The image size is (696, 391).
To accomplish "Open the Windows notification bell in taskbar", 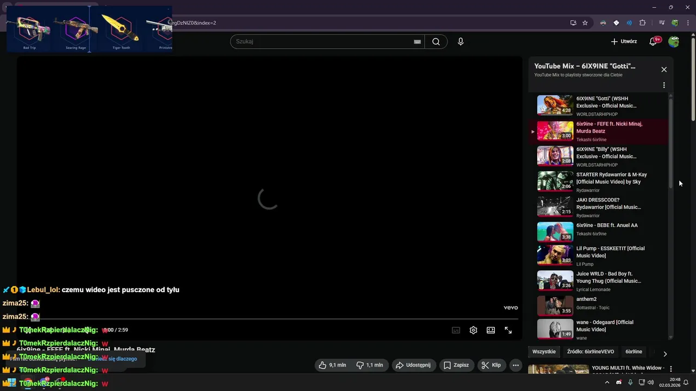I will point(686,382).
